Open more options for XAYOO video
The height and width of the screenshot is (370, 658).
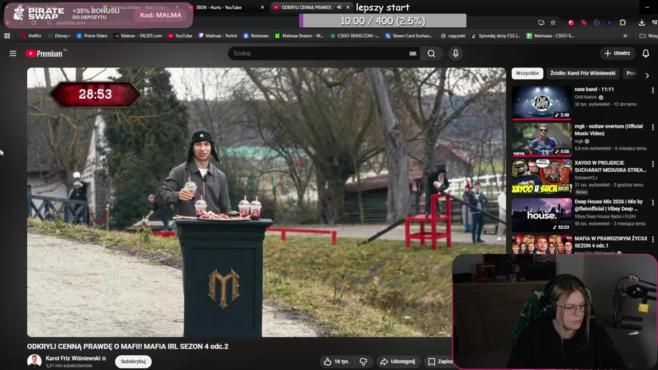click(x=653, y=164)
